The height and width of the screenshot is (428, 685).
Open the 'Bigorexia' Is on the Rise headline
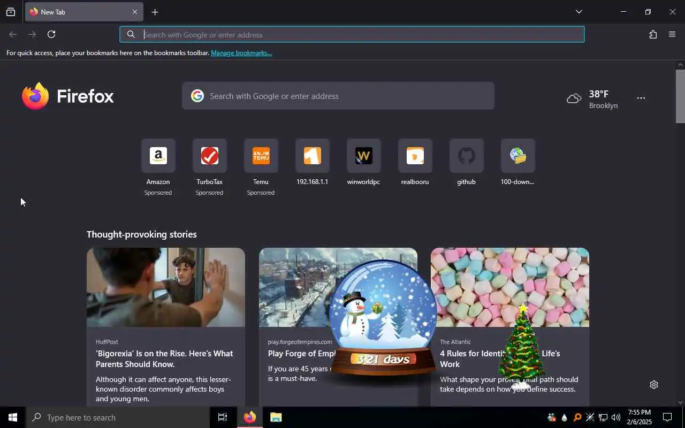pyautogui.click(x=164, y=358)
